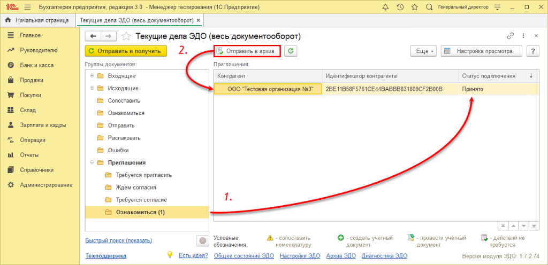548x265 pixels.
Task: Click the grey clear quick search icon
Action: [202, 240]
